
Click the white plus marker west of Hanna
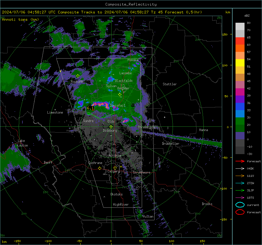[x=164, y=117]
